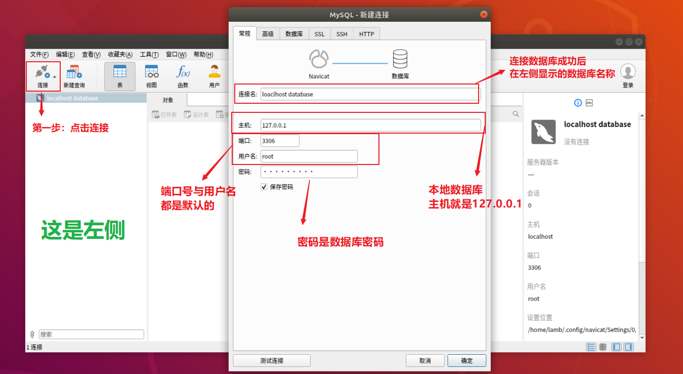
Task: Switch to grid view icon in the status bar
Action: click(603, 347)
